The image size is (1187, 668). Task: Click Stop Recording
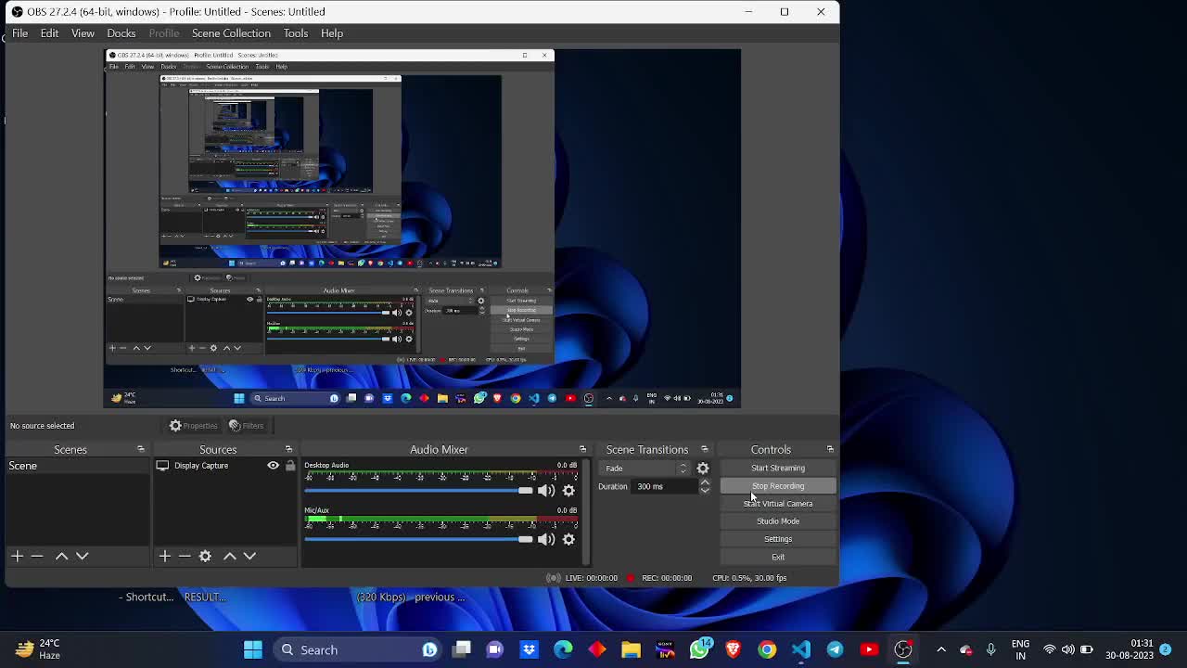coord(778,486)
